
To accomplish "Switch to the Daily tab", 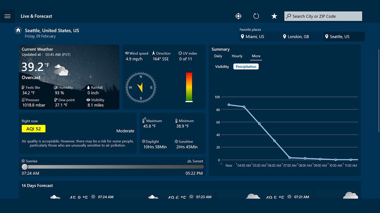I will 218,56.
